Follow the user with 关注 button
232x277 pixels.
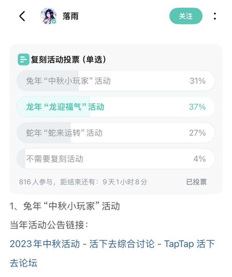[x=186, y=16]
